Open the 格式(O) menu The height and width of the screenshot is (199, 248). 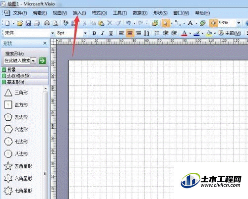tap(99, 13)
